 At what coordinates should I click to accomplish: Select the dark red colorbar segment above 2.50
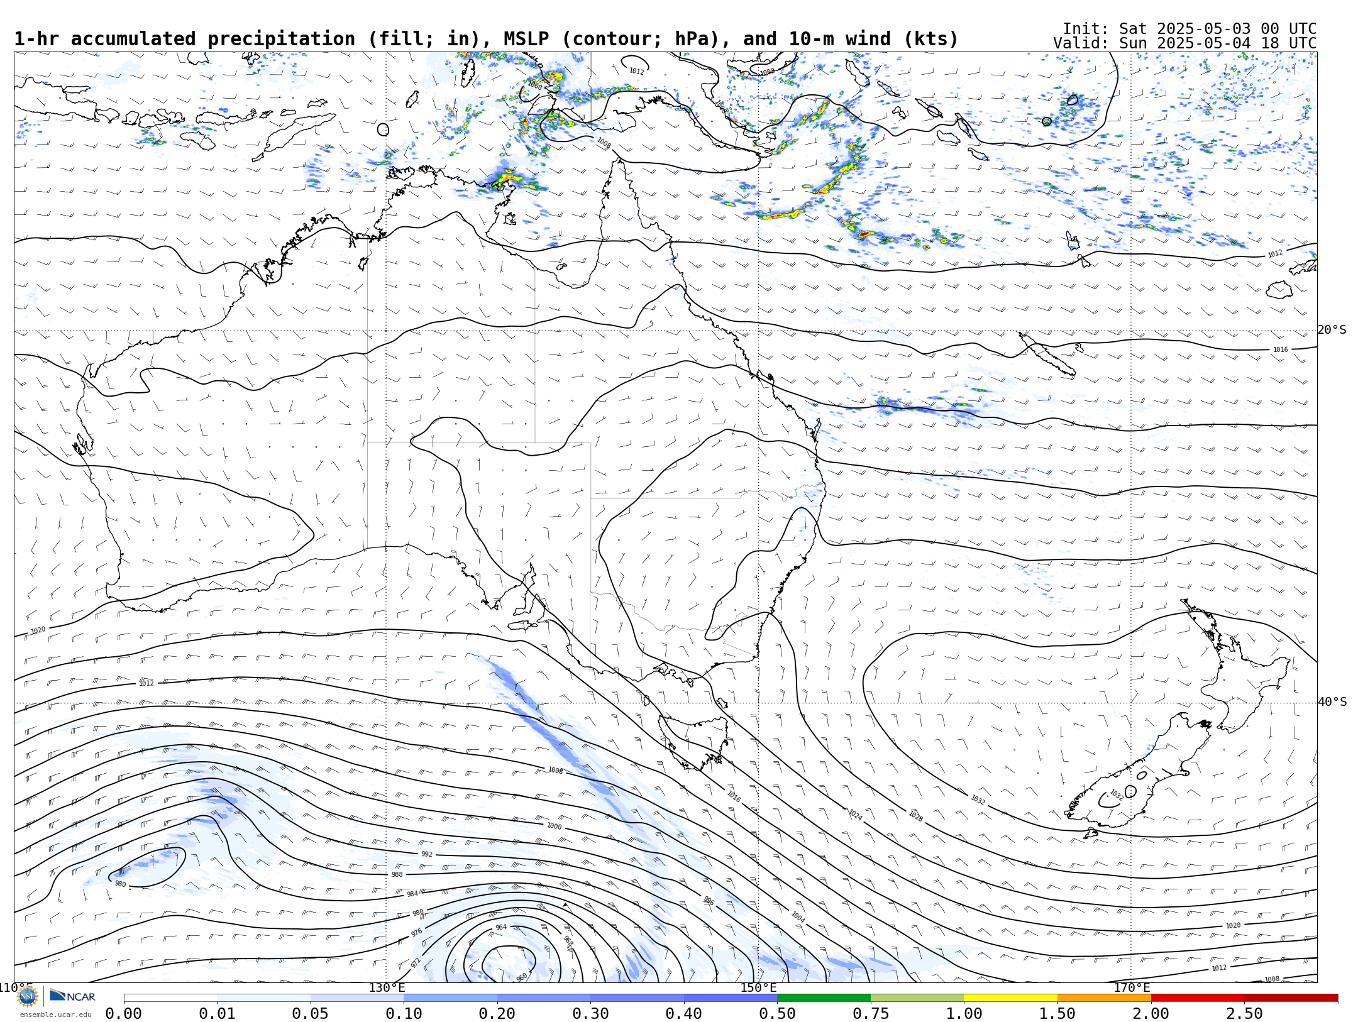click(x=1291, y=997)
